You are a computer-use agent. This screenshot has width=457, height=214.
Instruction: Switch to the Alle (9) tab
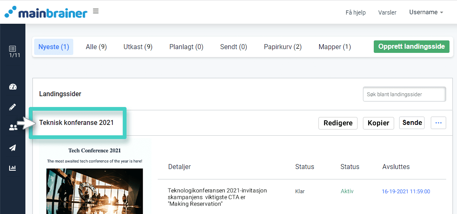(x=96, y=47)
